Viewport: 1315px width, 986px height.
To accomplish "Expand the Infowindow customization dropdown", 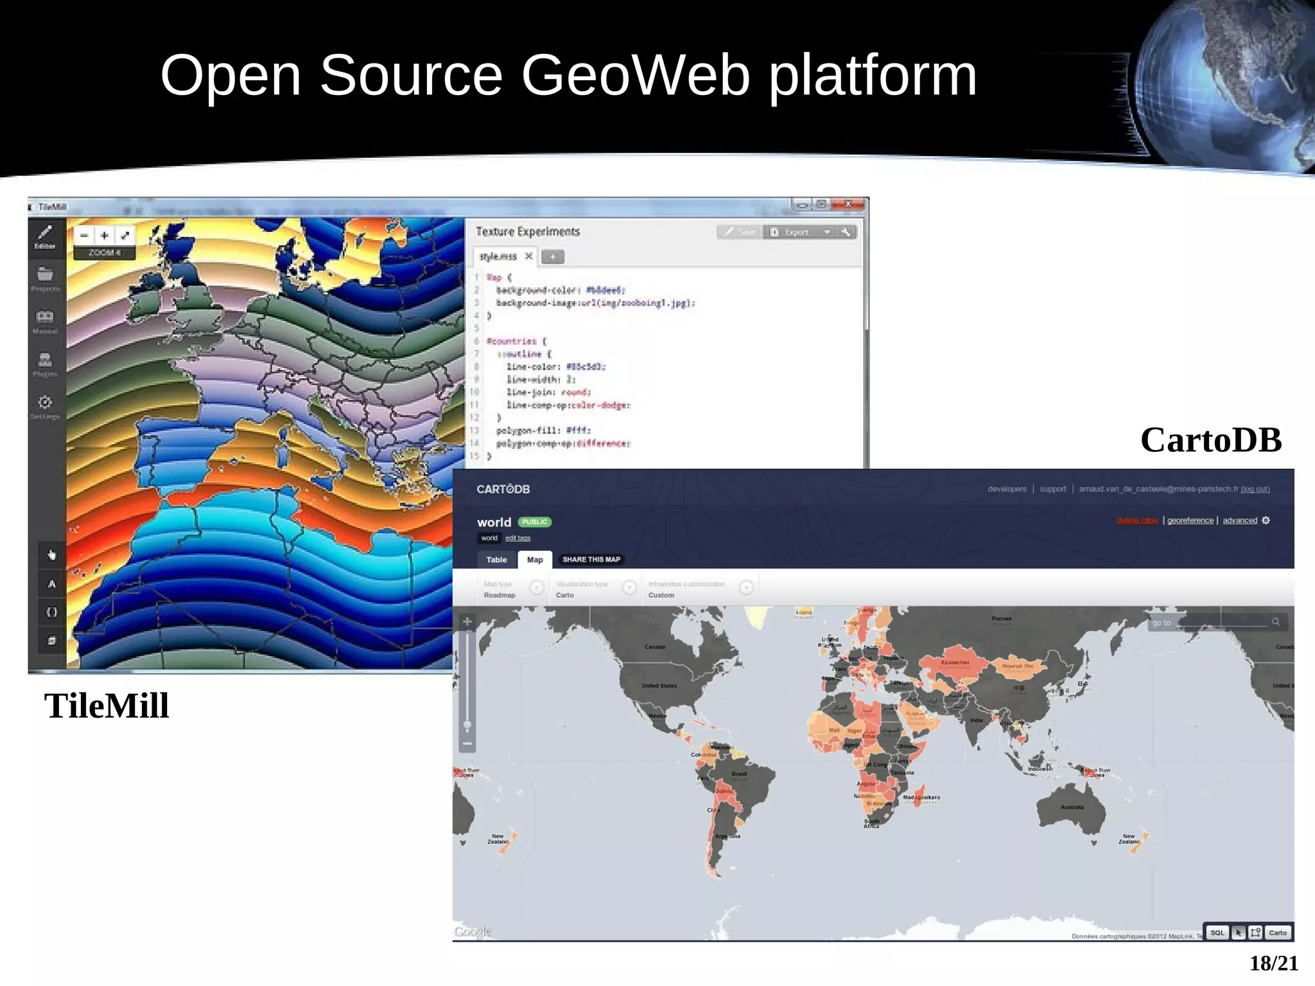I will coord(746,587).
